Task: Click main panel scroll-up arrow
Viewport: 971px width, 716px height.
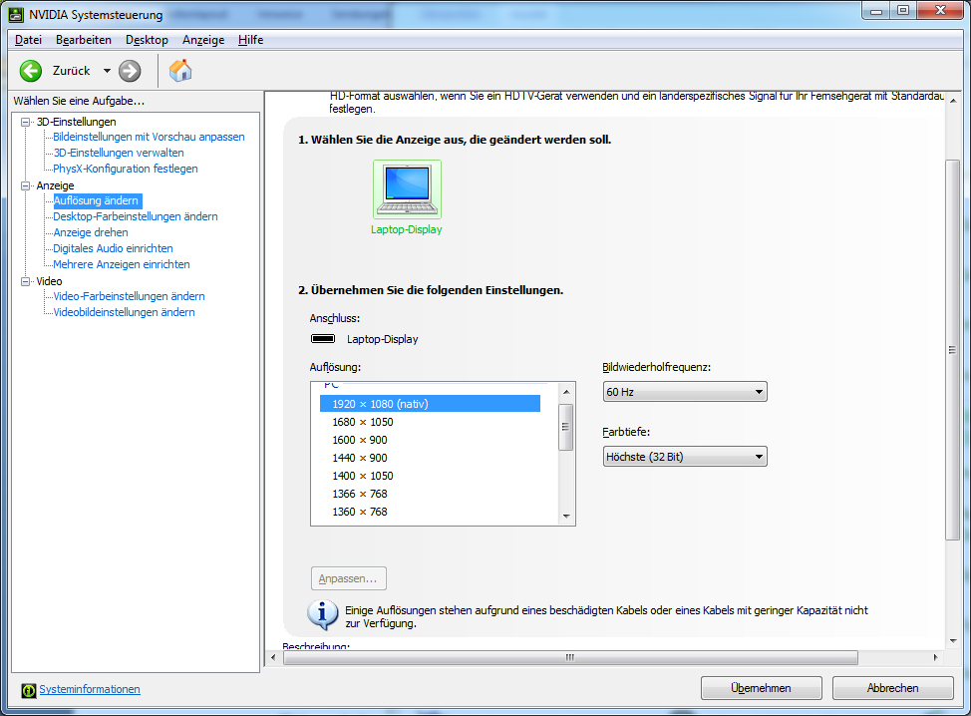Action: pyautogui.click(x=953, y=101)
